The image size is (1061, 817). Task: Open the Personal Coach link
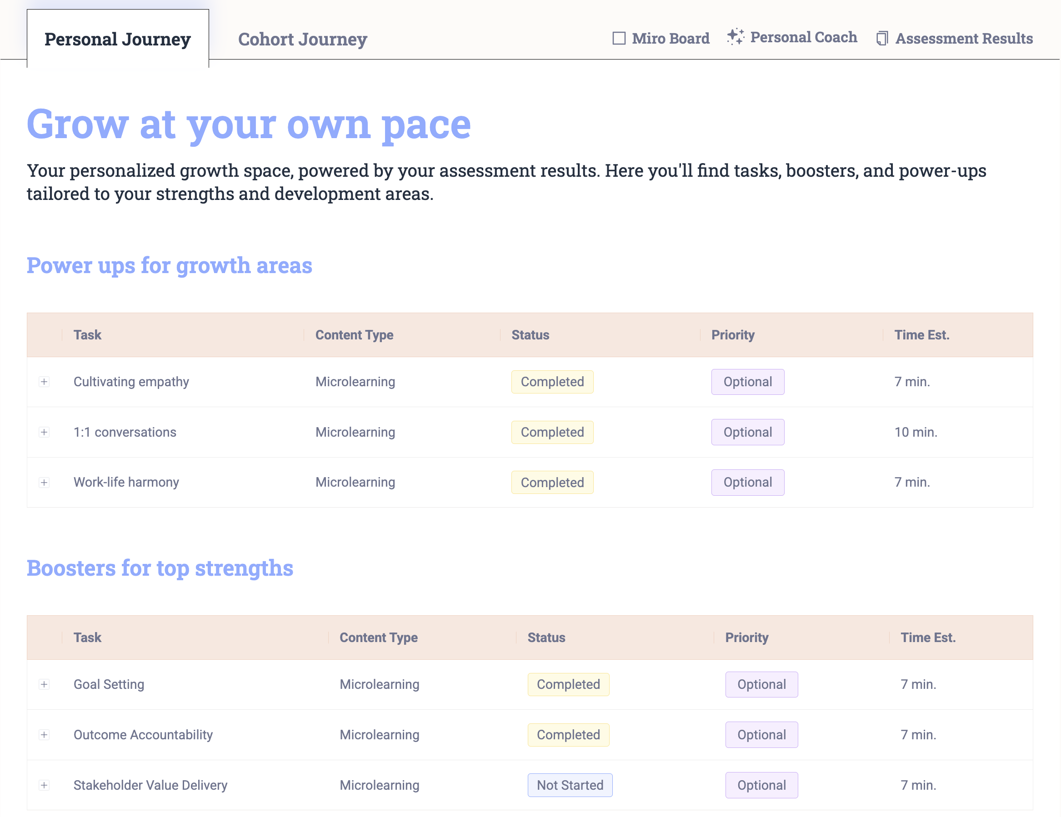803,37
